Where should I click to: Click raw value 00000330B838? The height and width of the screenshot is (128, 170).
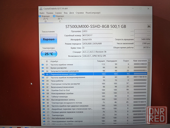coord(140,64)
